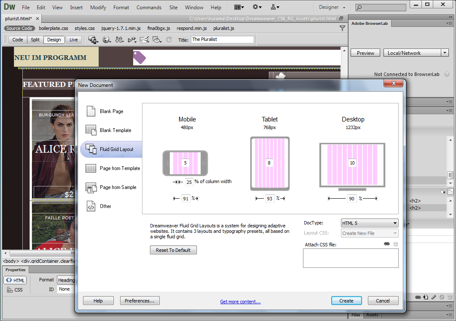Click the purple tag image in document
This screenshot has height=321, width=456.
(x=139, y=57)
